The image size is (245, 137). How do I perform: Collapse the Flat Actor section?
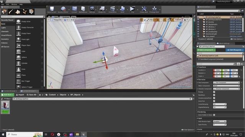pos(198,80)
